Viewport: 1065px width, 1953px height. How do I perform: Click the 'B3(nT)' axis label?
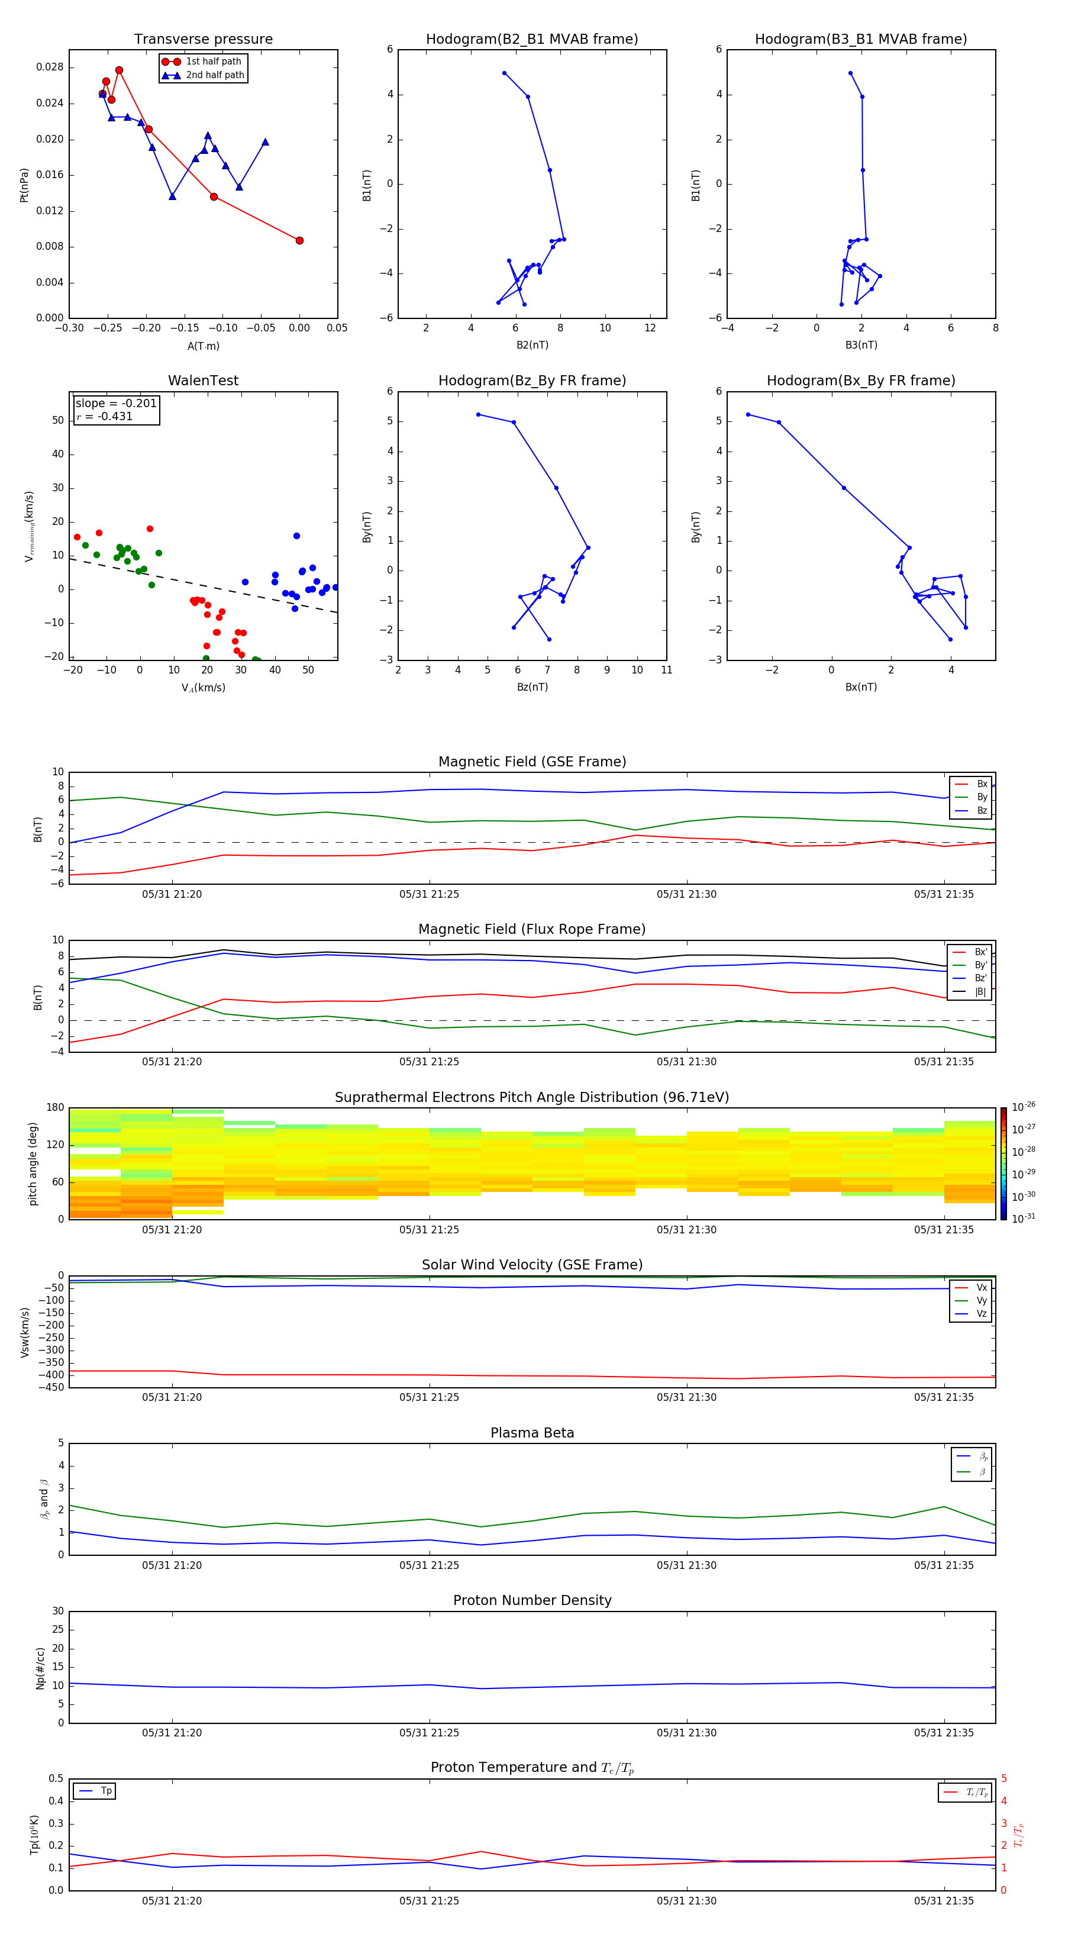point(861,345)
